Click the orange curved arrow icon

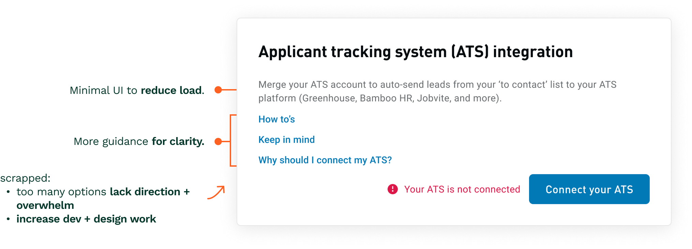click(216, 193)
